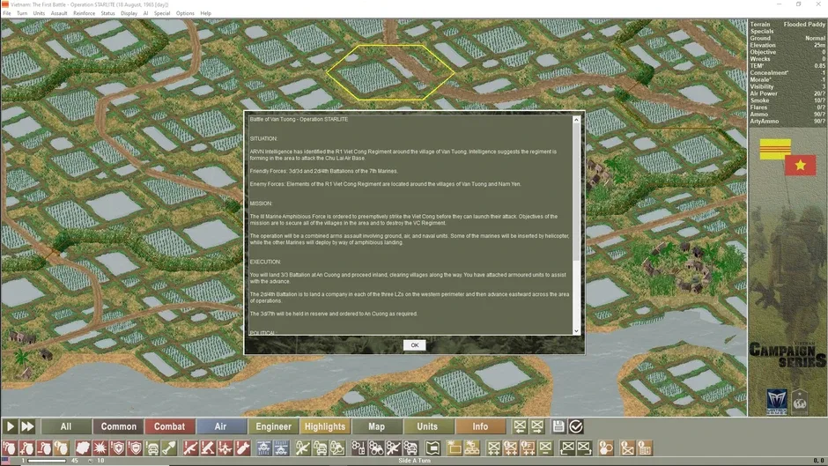
Task: Open the File menu
Action: [x=7, y=13]
